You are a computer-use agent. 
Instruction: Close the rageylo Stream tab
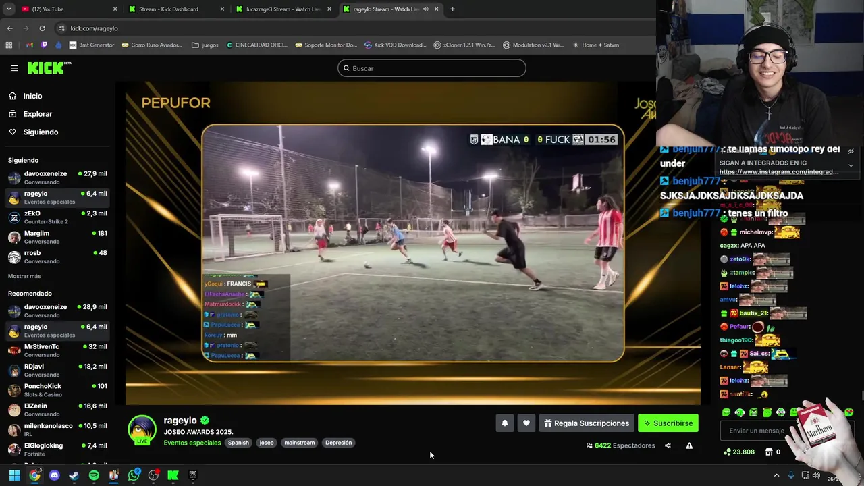(x=437, y=9)
